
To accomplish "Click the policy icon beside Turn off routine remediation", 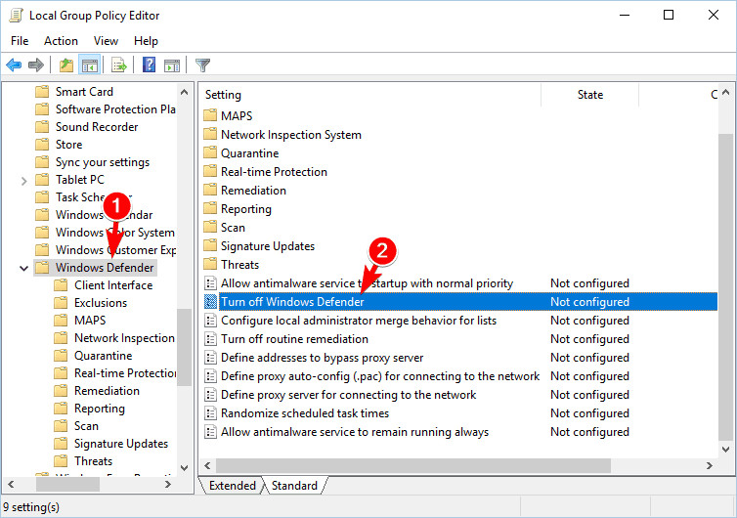I will pyautogui.click(x=210, y=339).
